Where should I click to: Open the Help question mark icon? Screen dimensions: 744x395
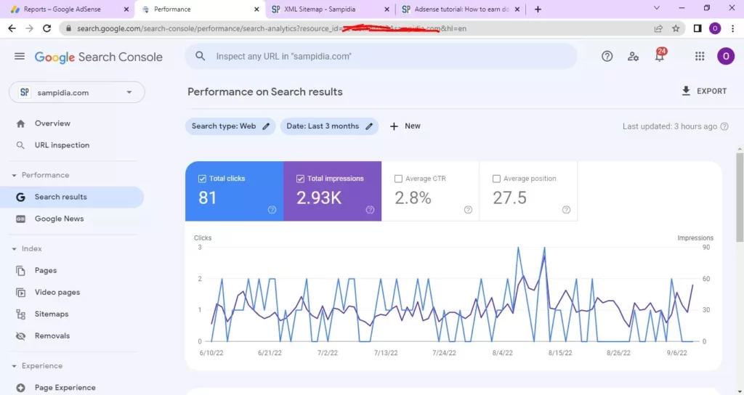(x=607, y=57)
